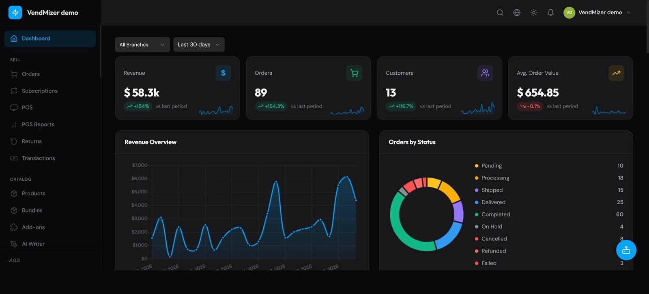Click the AI Writer pen icon

[x=14, y=244]
